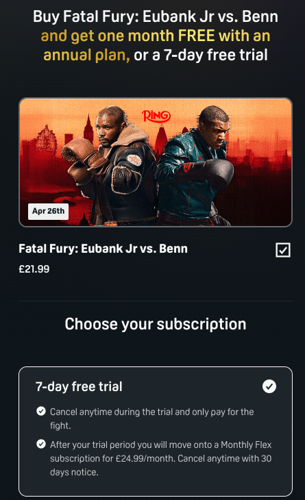Viewport: 305px width, 500px height.
Task: Select the "7-day free trial" card title
Action: coord(79,386)
